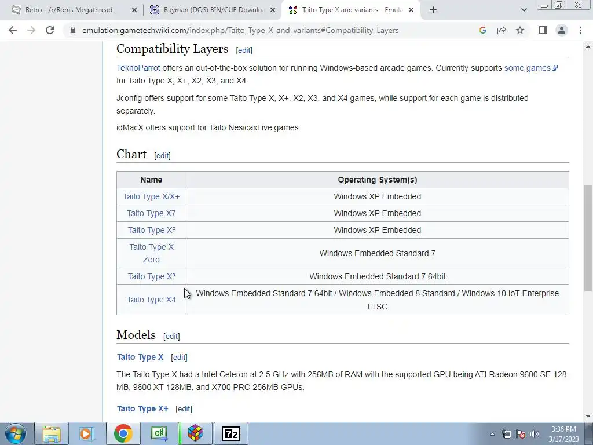The height and width of the screenshot is (445, 593).
Task: Open 7-Zip from the taskbar
Action: click(231, 433)
